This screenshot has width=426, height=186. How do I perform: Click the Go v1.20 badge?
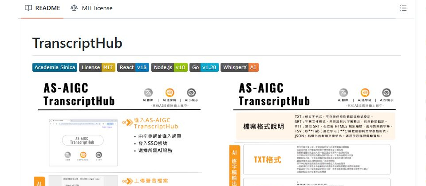204,67
